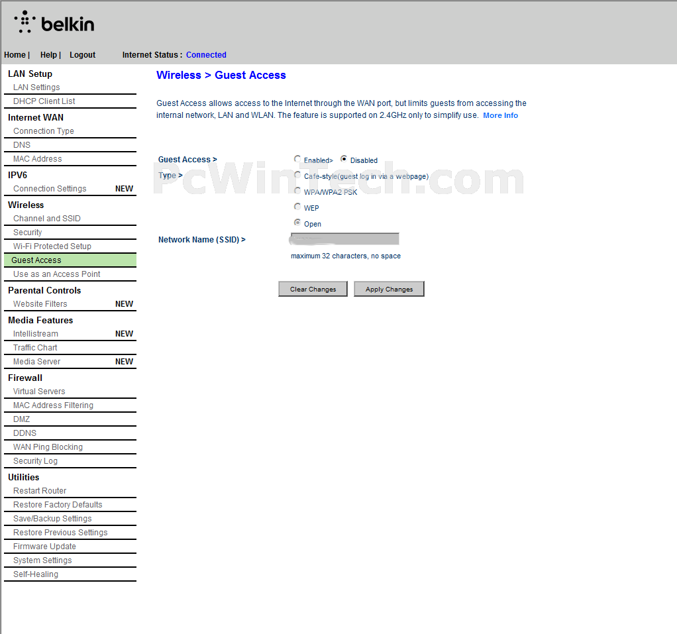Click the Parental Controls section heading
The image size is (677, 634).
click(x=44, y=290)
